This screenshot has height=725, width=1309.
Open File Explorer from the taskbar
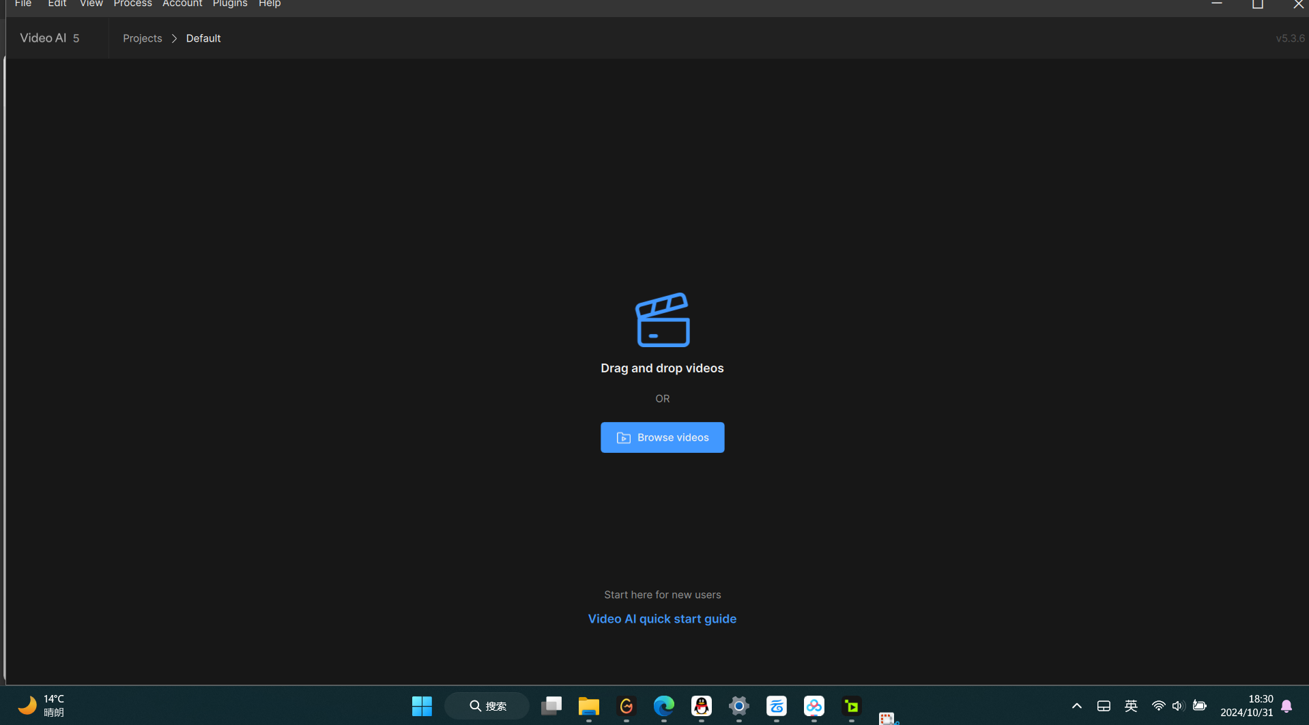point(588,706)
